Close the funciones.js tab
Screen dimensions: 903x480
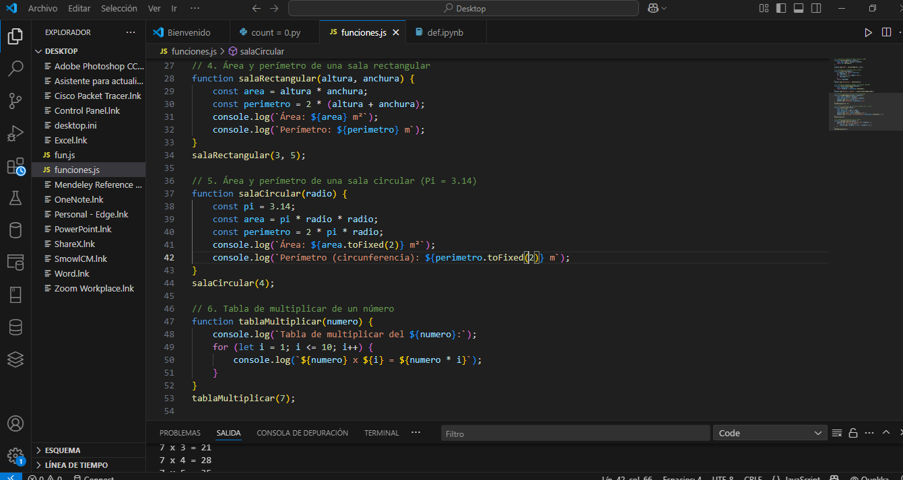(x=396, y=32)
